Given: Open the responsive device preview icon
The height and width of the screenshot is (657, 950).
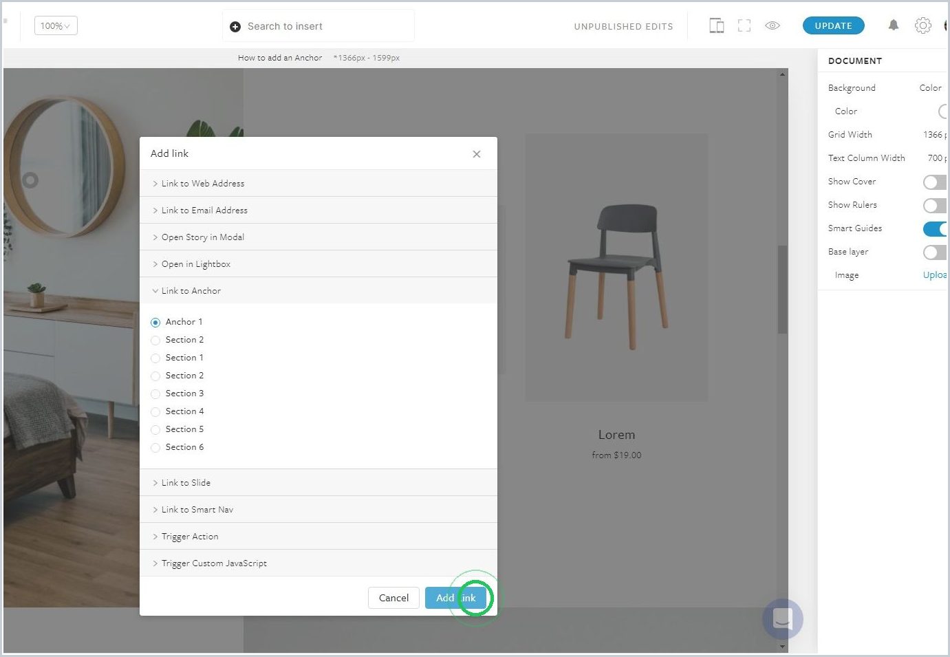Looking at the screenshot, I should point(716,26).
